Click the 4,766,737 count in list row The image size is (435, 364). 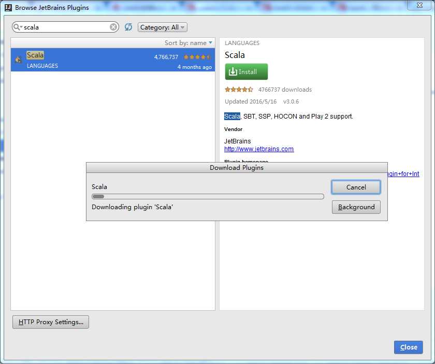166,57
